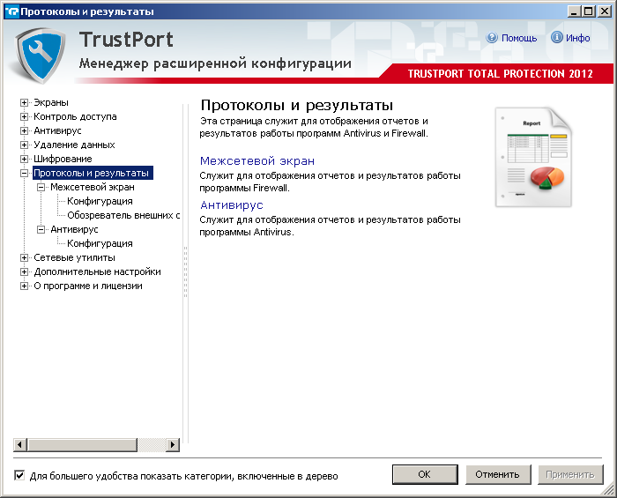The image size is (617, 498).
Task: Minimize the Протоколы и результаты window
Action: pos(574,11)
